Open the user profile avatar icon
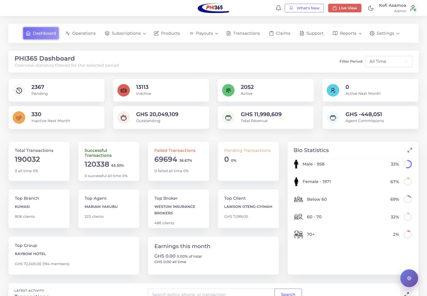Screen dimensions: 427x296 point(413,8)
